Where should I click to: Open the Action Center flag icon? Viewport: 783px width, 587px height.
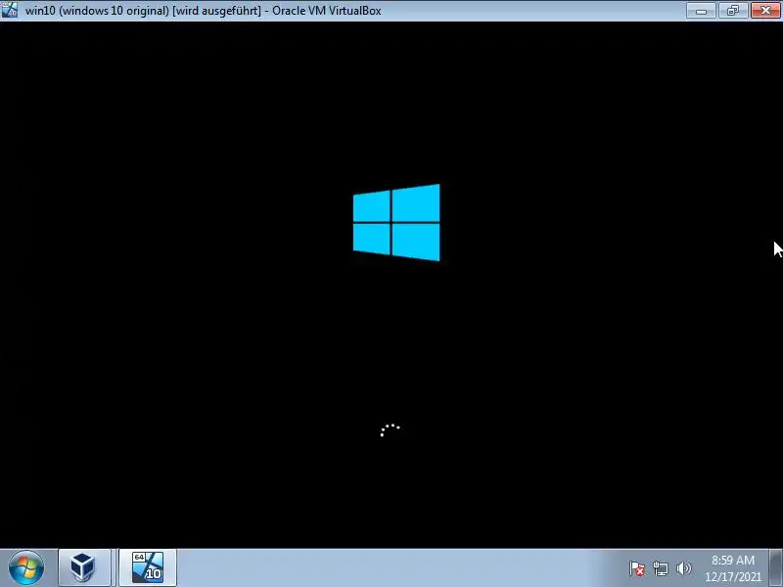637,568
